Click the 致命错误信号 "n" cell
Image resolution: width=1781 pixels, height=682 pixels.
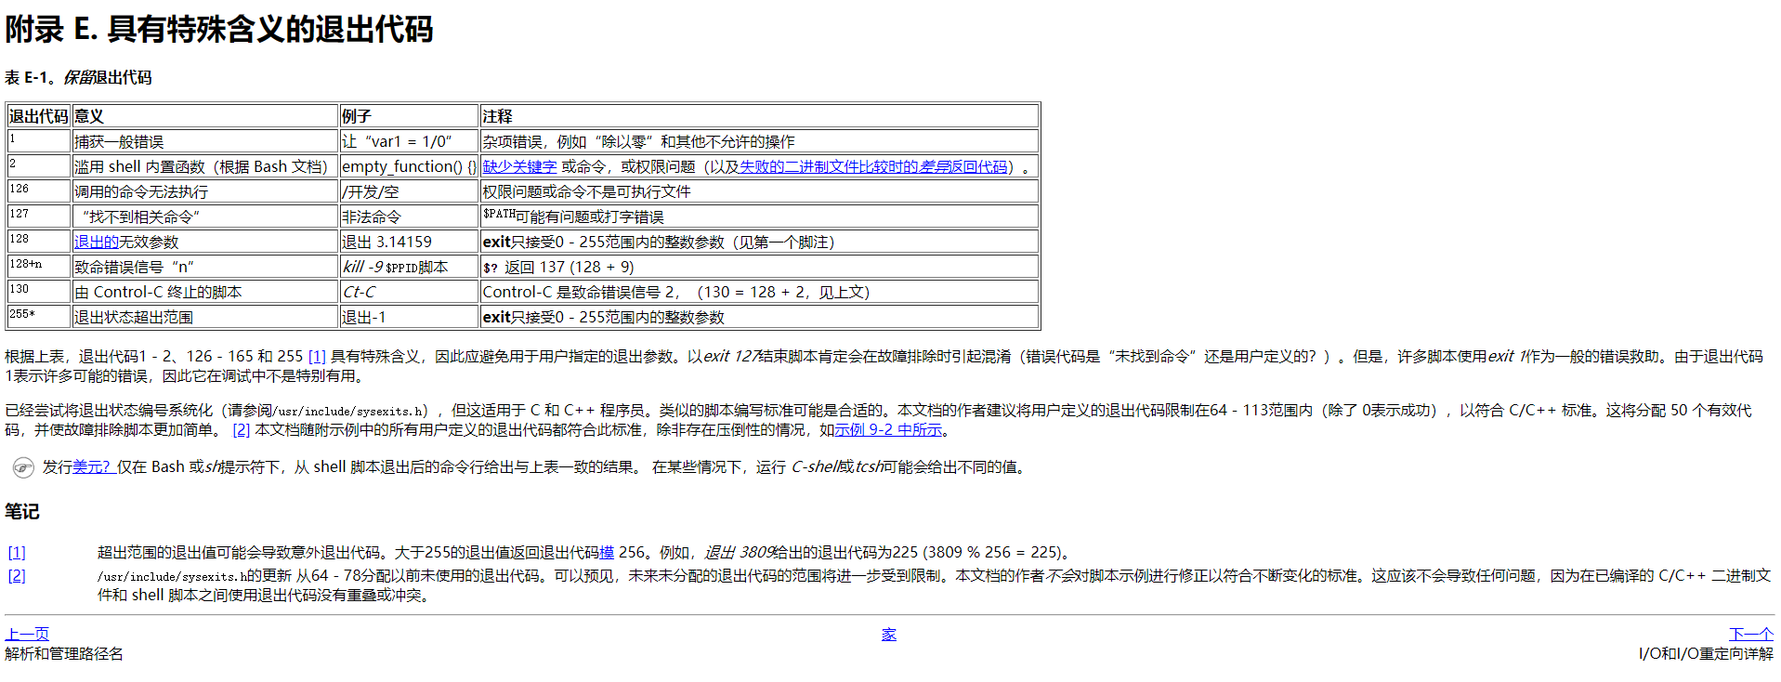[205, 267]
